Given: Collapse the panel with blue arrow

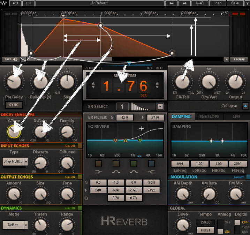Looking at the screenshot, I should (x=245, y=106).
